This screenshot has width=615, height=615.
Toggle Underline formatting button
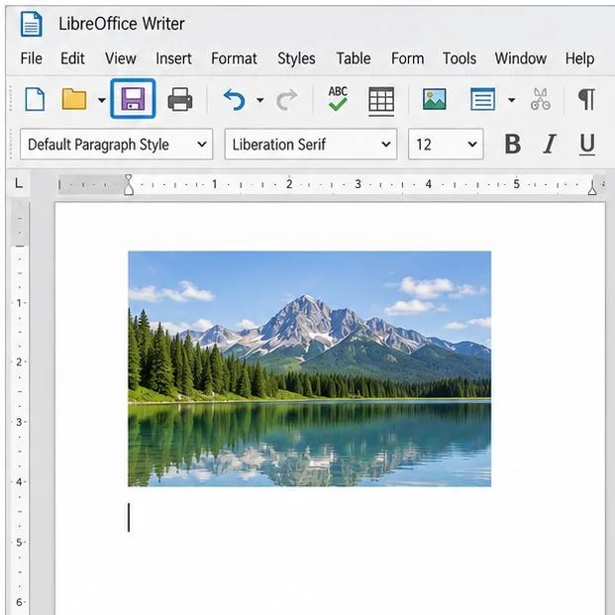click(x=587, y=145)
